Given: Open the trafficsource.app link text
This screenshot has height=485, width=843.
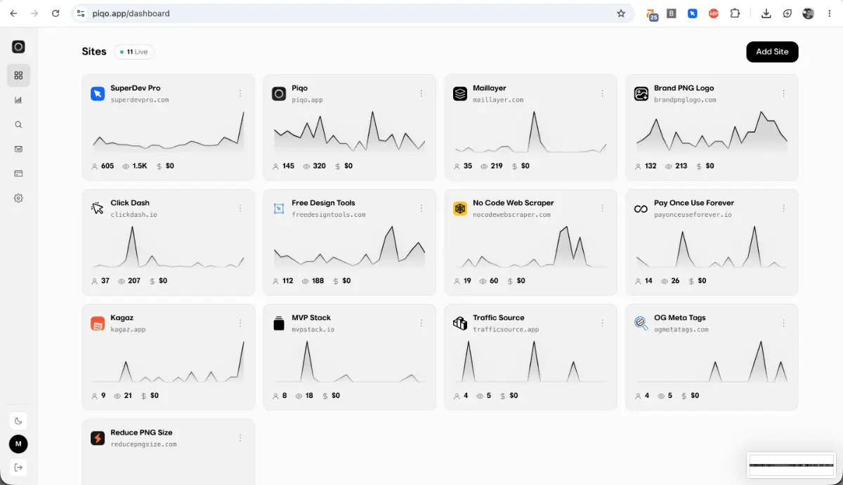Looking at the screenshot, I should click(x=506, y=329).
